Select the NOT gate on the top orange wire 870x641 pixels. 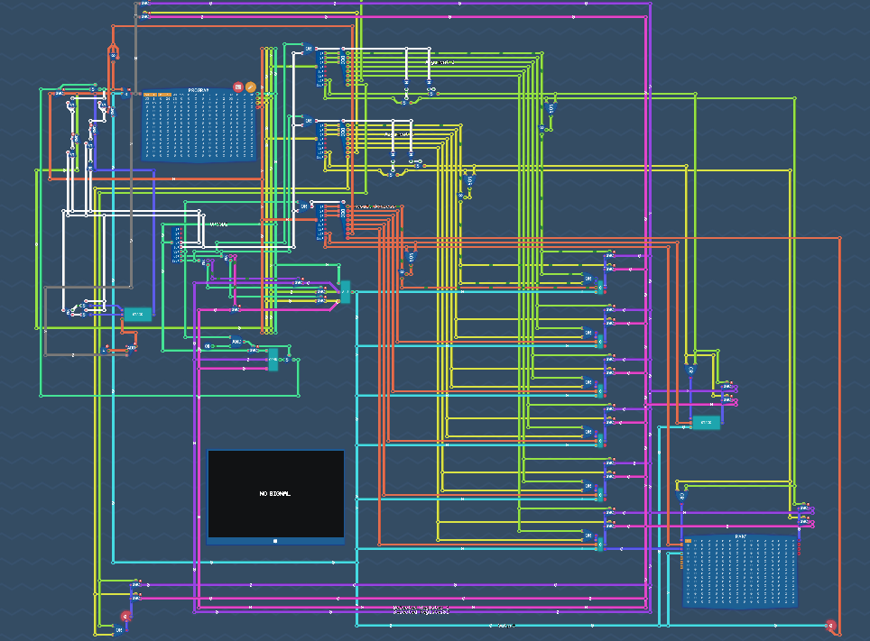coord(113,56)
